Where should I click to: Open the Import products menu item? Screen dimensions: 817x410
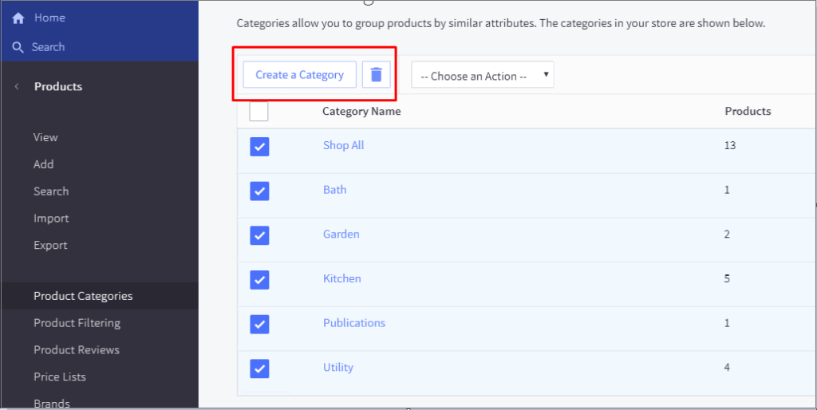51,219
